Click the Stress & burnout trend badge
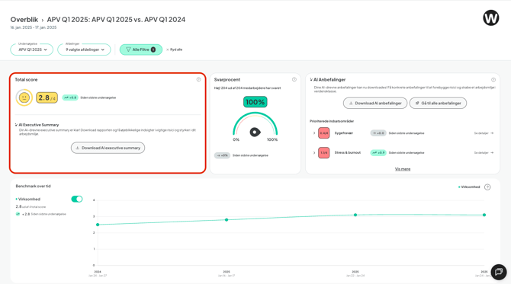The image size is (511, 284). [378, 152]
